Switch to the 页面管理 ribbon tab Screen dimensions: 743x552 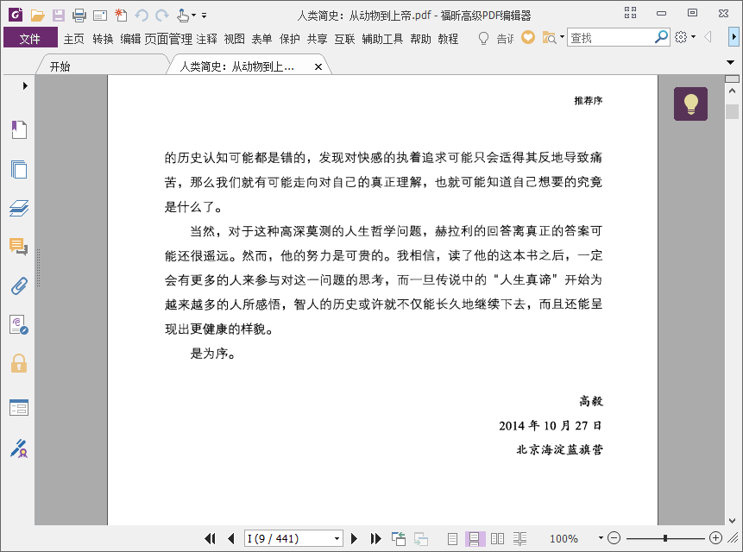(x=168, y=39)
